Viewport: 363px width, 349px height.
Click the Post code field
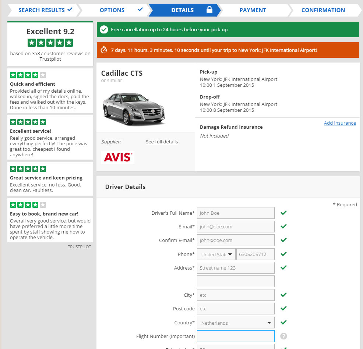point(236,309)
